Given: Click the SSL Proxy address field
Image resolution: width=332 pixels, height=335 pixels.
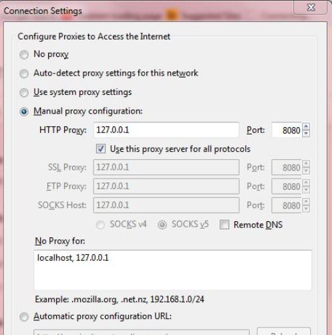Looking at the screenshot, I should [166, 167].
